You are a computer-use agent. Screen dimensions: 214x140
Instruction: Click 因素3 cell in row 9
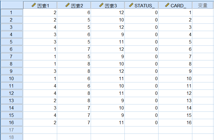click(108, 71)
